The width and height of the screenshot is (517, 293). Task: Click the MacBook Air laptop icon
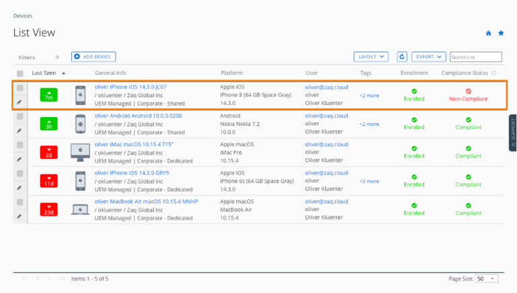coord(80,209)
